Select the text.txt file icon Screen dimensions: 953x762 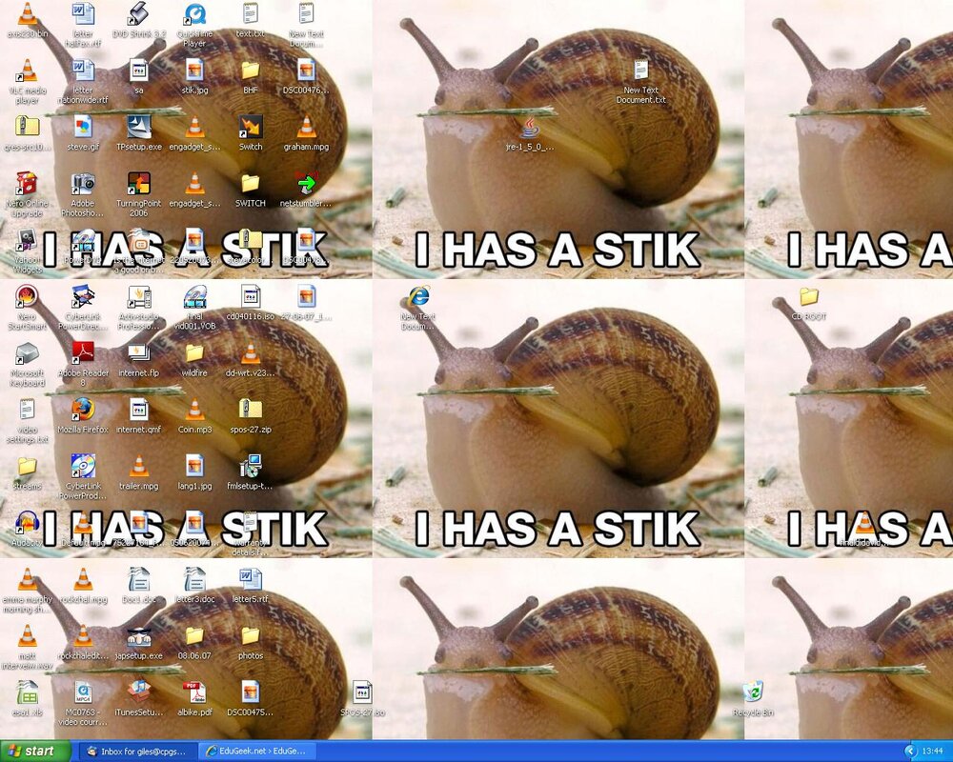point(250,14)
